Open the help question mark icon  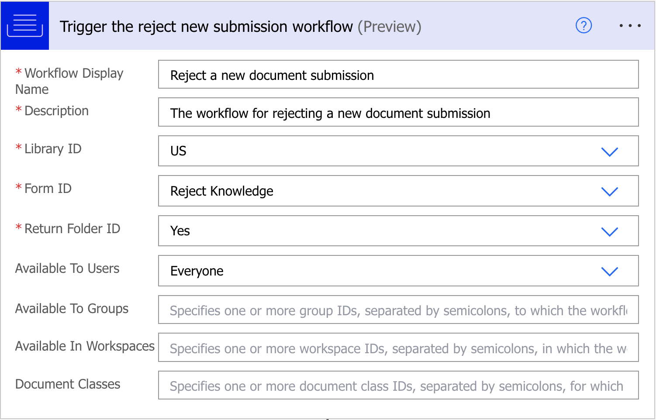coord(583,26)
